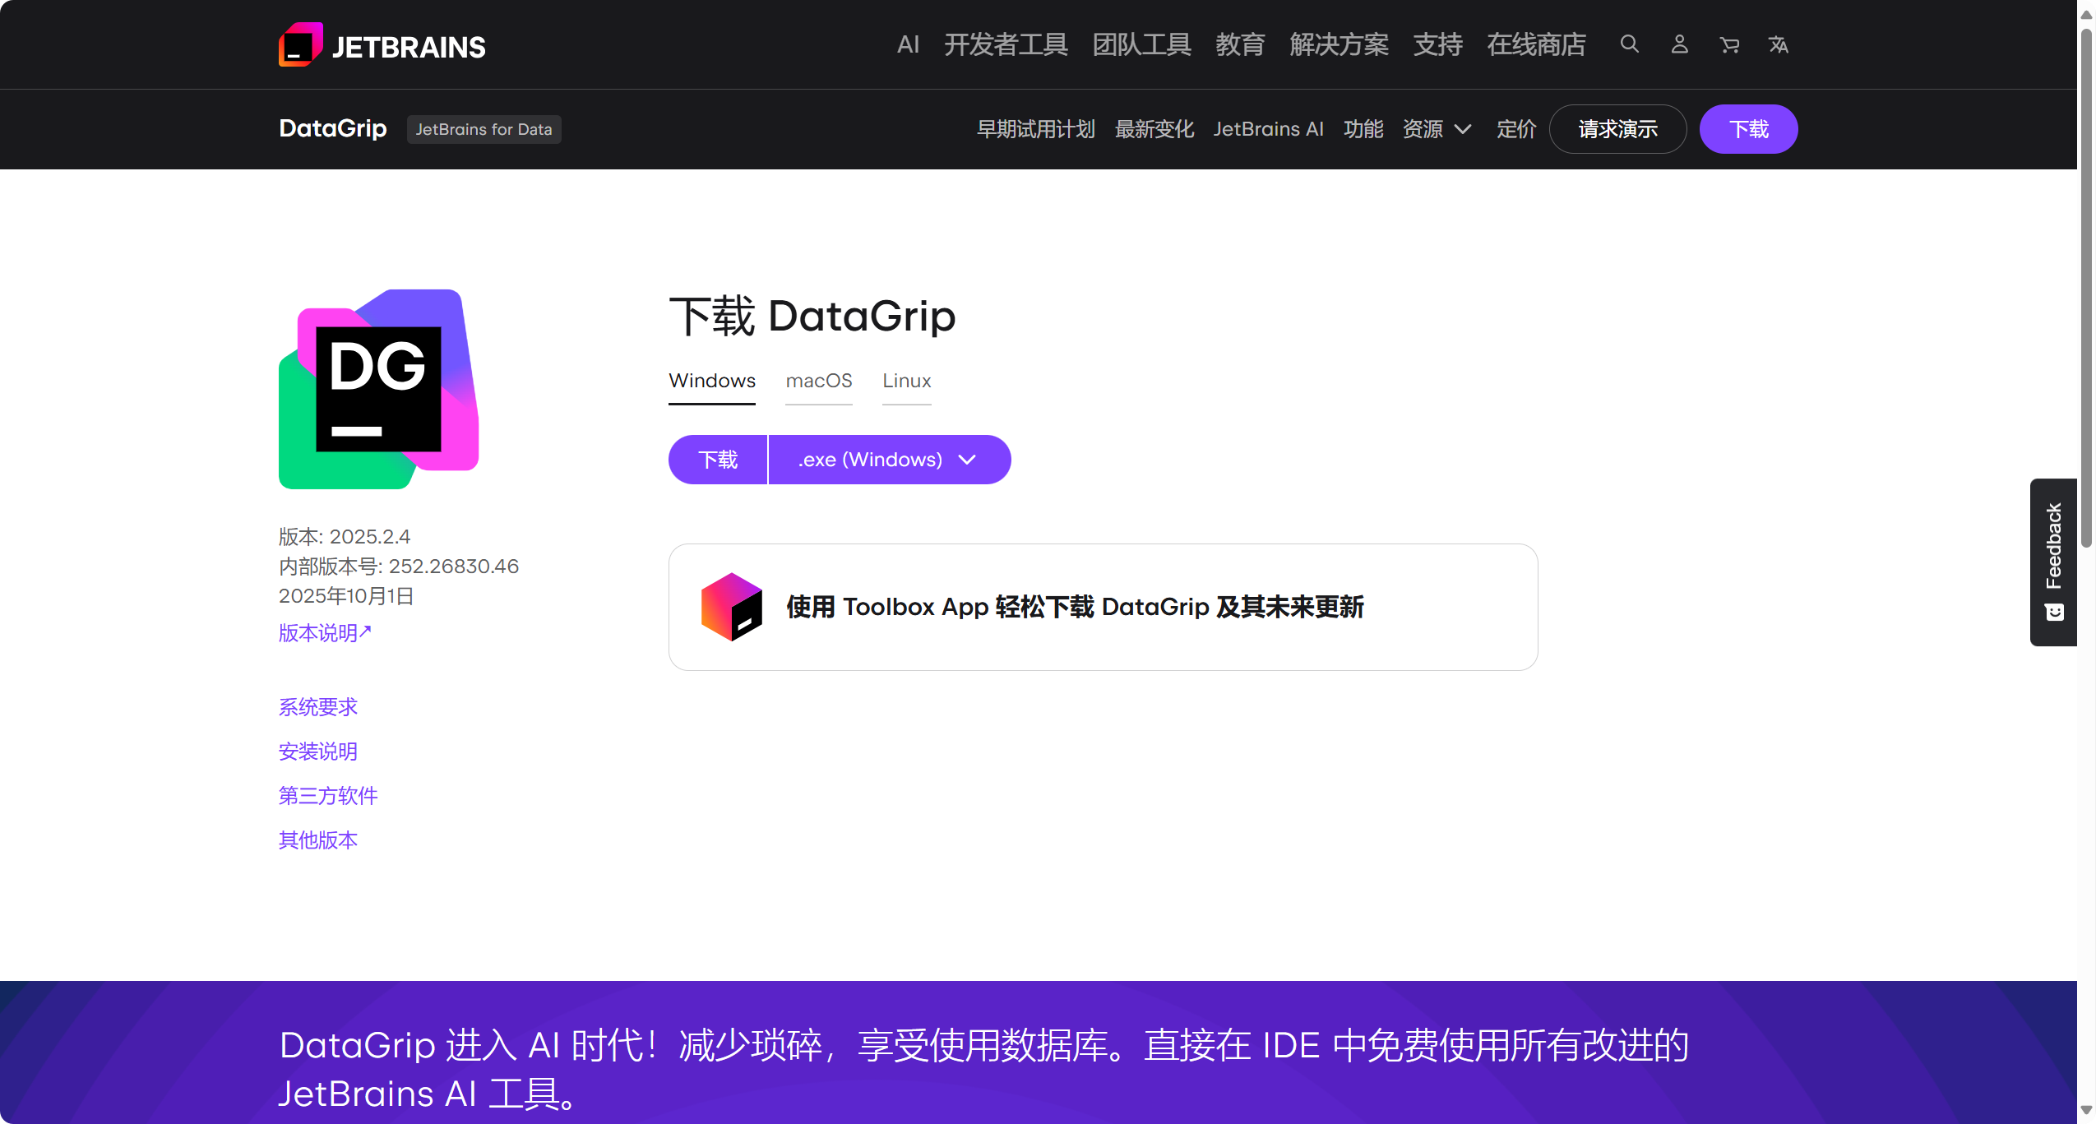Expand the 资源 menu chevron
The image size is (2096, 1124).
[1463, 129]
